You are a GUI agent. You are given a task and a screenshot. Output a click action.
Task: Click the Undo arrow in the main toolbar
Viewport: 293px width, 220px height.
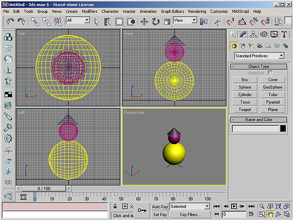pos(10,21)
